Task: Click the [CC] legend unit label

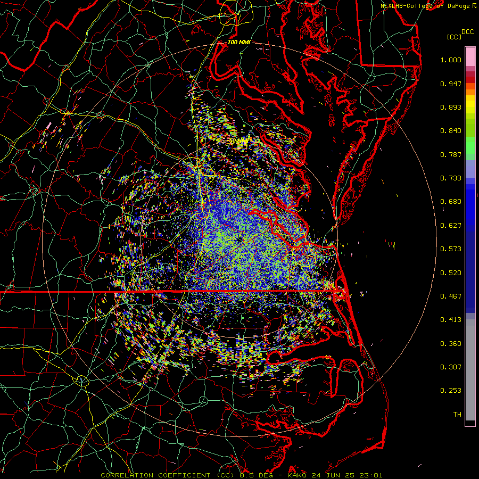Action: coord(454,37)
